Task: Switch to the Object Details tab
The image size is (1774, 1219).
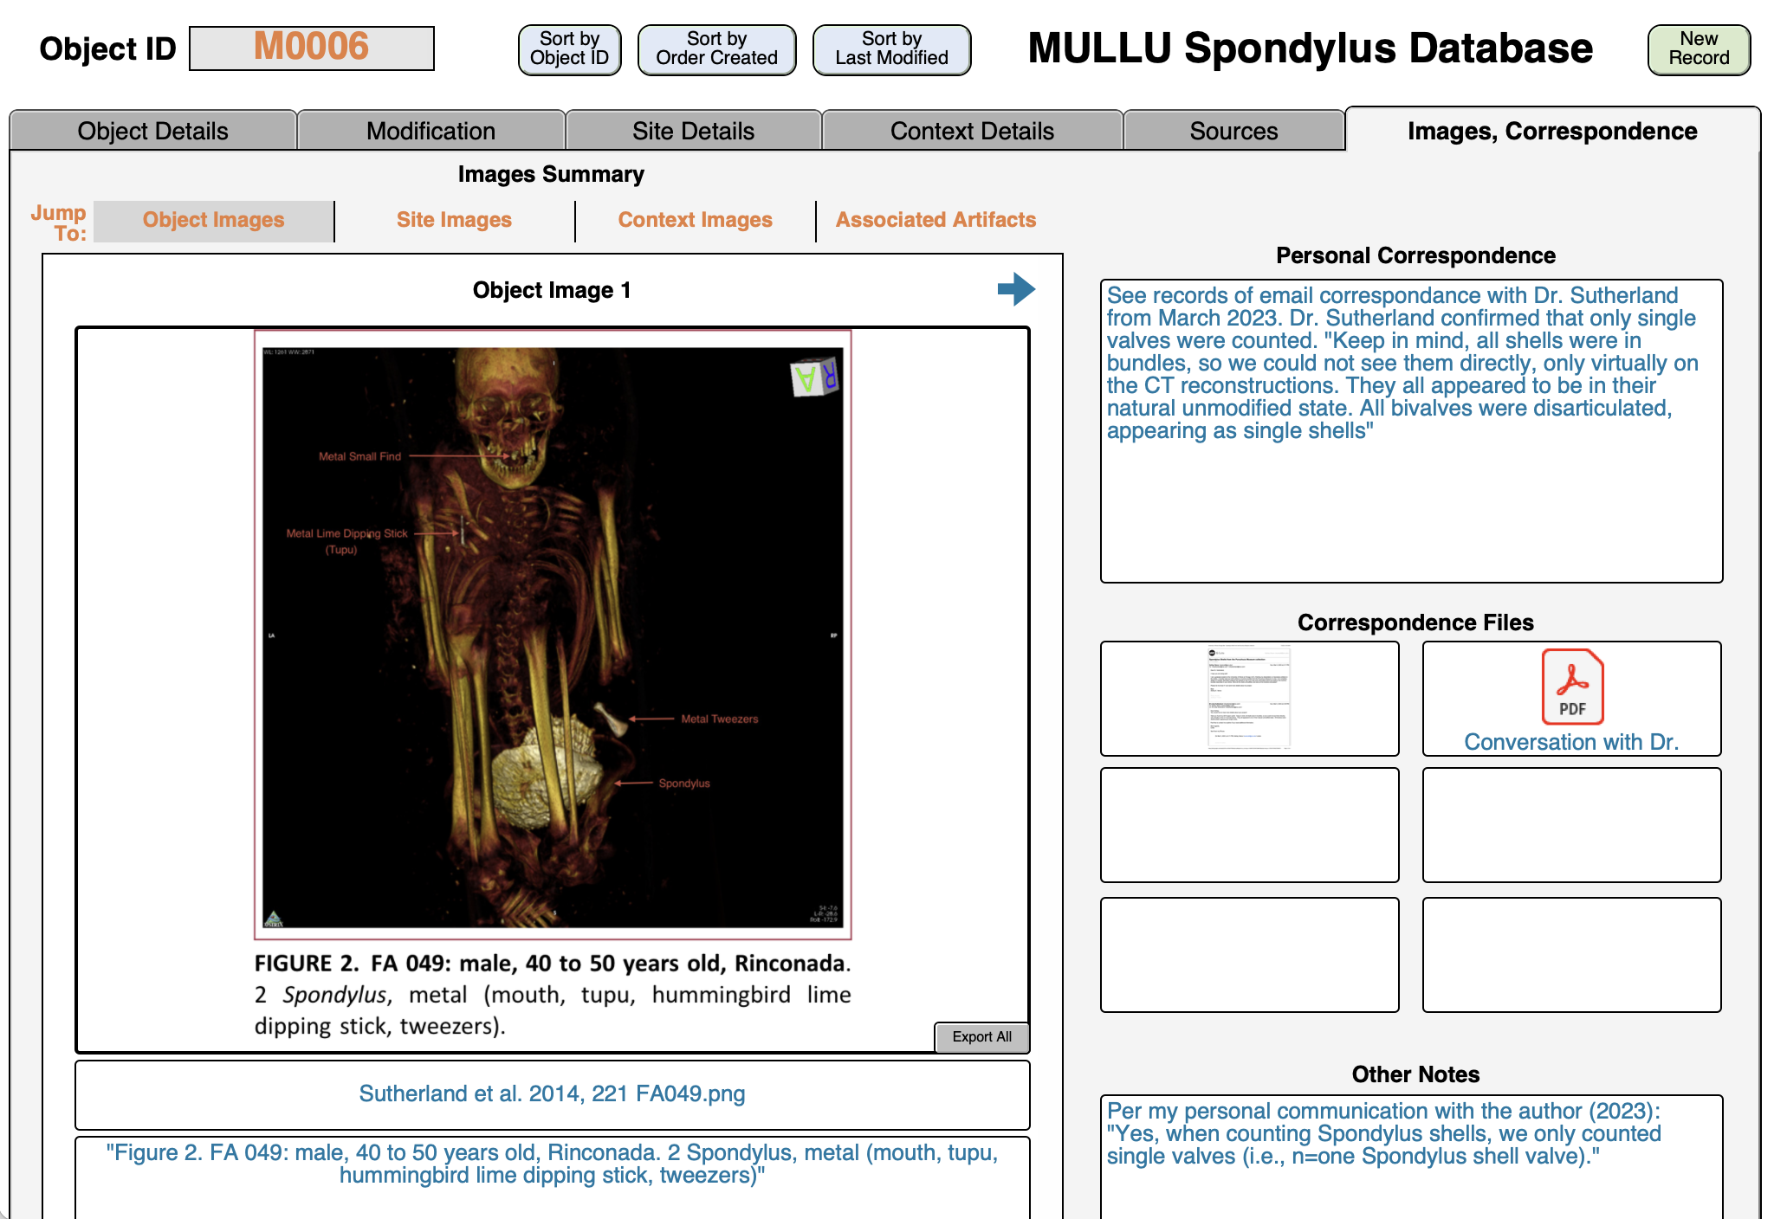Action: (152, 131)
